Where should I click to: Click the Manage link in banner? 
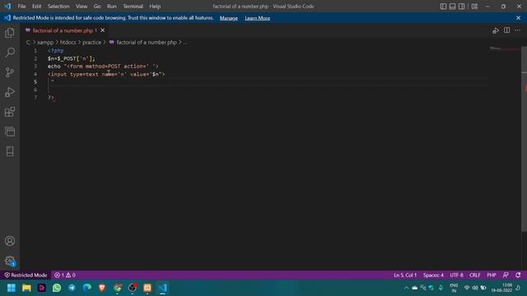(x=229, y=18)
